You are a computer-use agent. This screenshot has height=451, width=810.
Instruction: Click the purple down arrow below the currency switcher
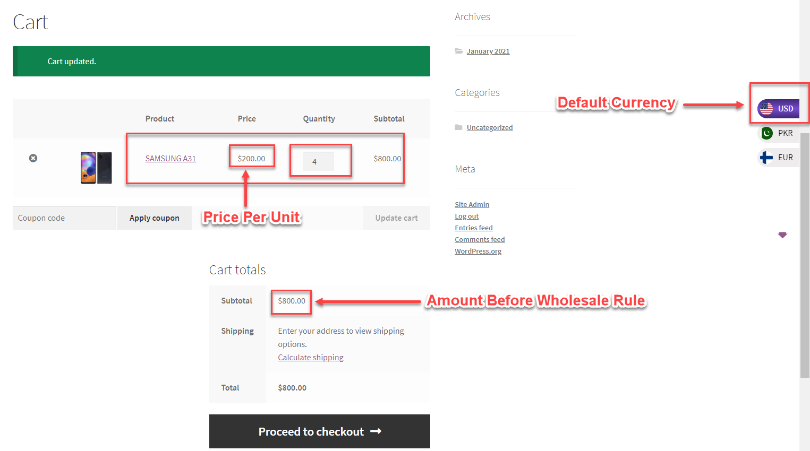pyautogui.click(x=782, y=235)
